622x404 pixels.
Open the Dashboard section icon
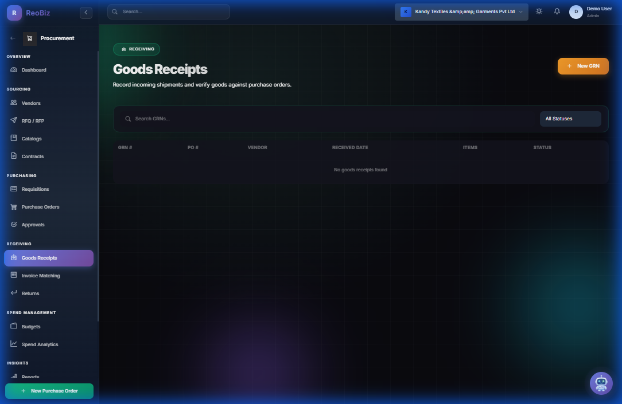[x=13, y=69]
